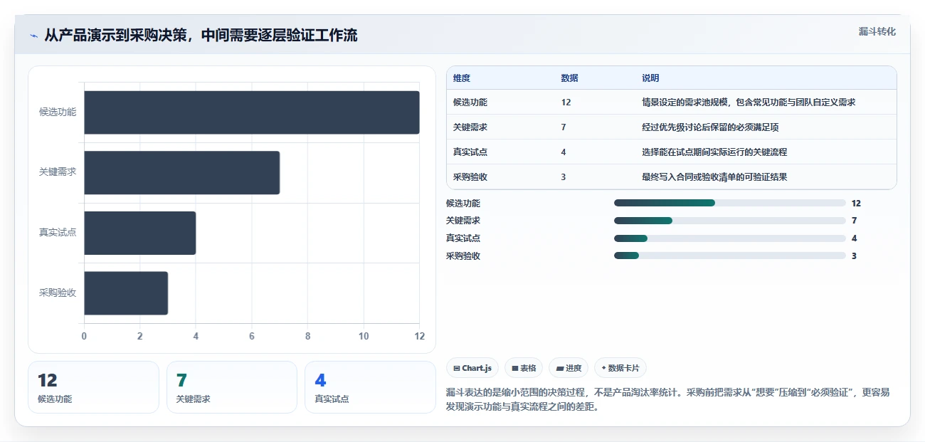Click the value 3 after the 采购验收 progress bar
The image size is (925, 442).
pos(854,256)
